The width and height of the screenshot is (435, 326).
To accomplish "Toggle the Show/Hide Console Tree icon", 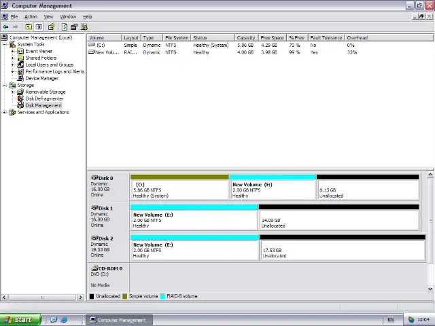I will [x=39, y=27].
